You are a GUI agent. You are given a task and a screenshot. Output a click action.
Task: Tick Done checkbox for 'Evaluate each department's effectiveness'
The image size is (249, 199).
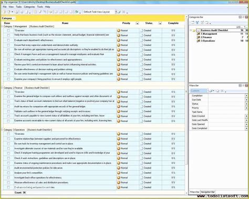tap(8, 40)
